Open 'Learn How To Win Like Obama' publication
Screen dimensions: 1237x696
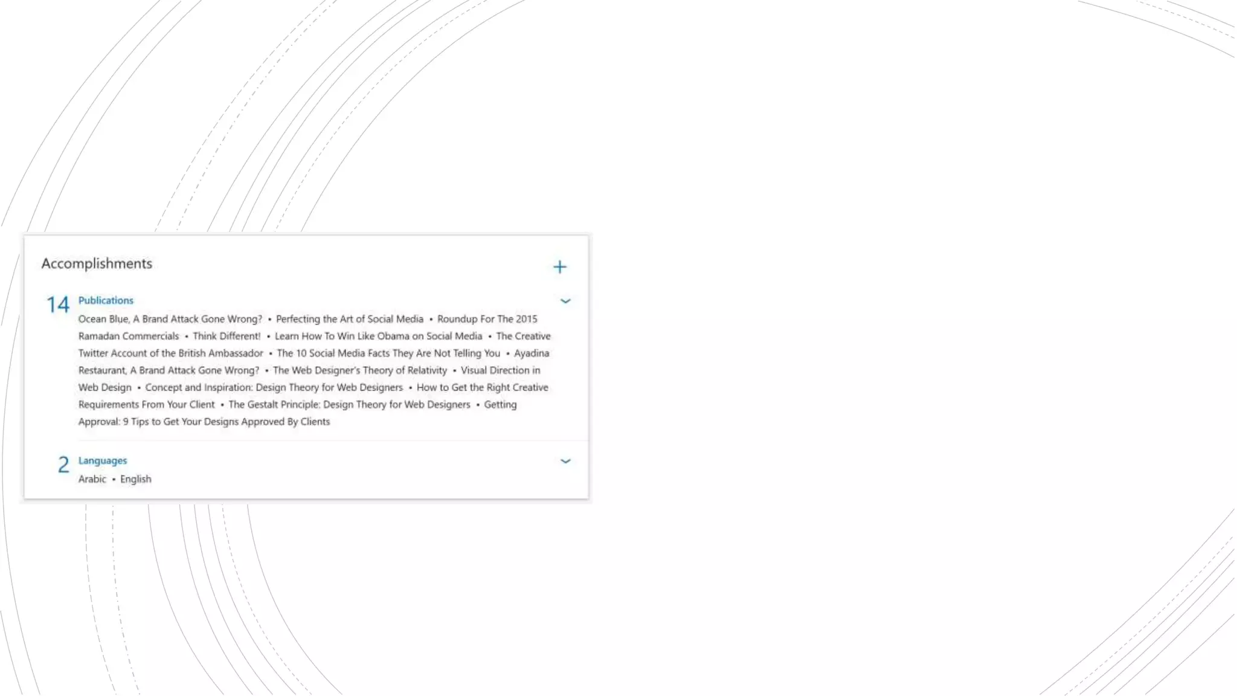point(378,336)
